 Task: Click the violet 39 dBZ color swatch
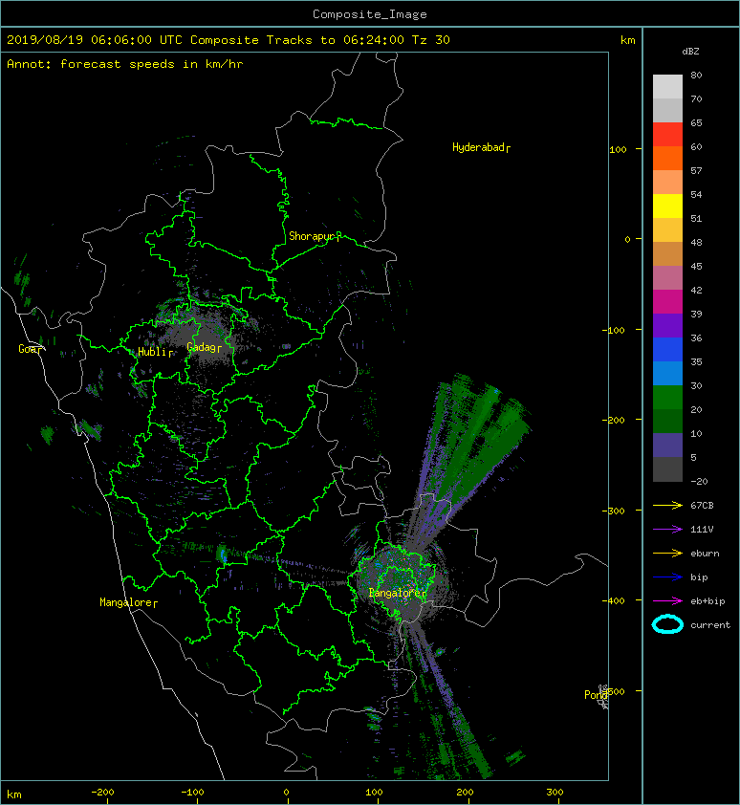click(x=667, y=326)
